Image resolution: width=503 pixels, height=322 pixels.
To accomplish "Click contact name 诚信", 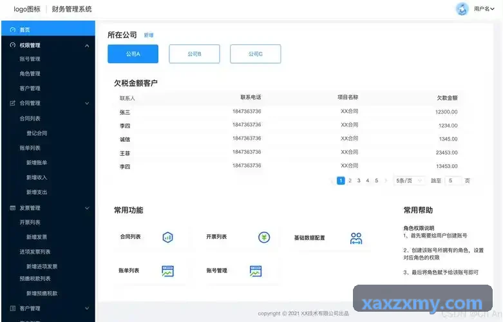I will [125, 140].
